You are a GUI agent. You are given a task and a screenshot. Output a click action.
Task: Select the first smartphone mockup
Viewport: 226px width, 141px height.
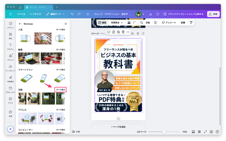tap(27, 79)
